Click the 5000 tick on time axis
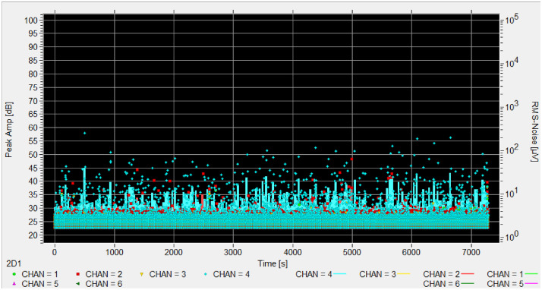Image resolution: width=542 pixels, height=290 pixels. pos(352,252)
